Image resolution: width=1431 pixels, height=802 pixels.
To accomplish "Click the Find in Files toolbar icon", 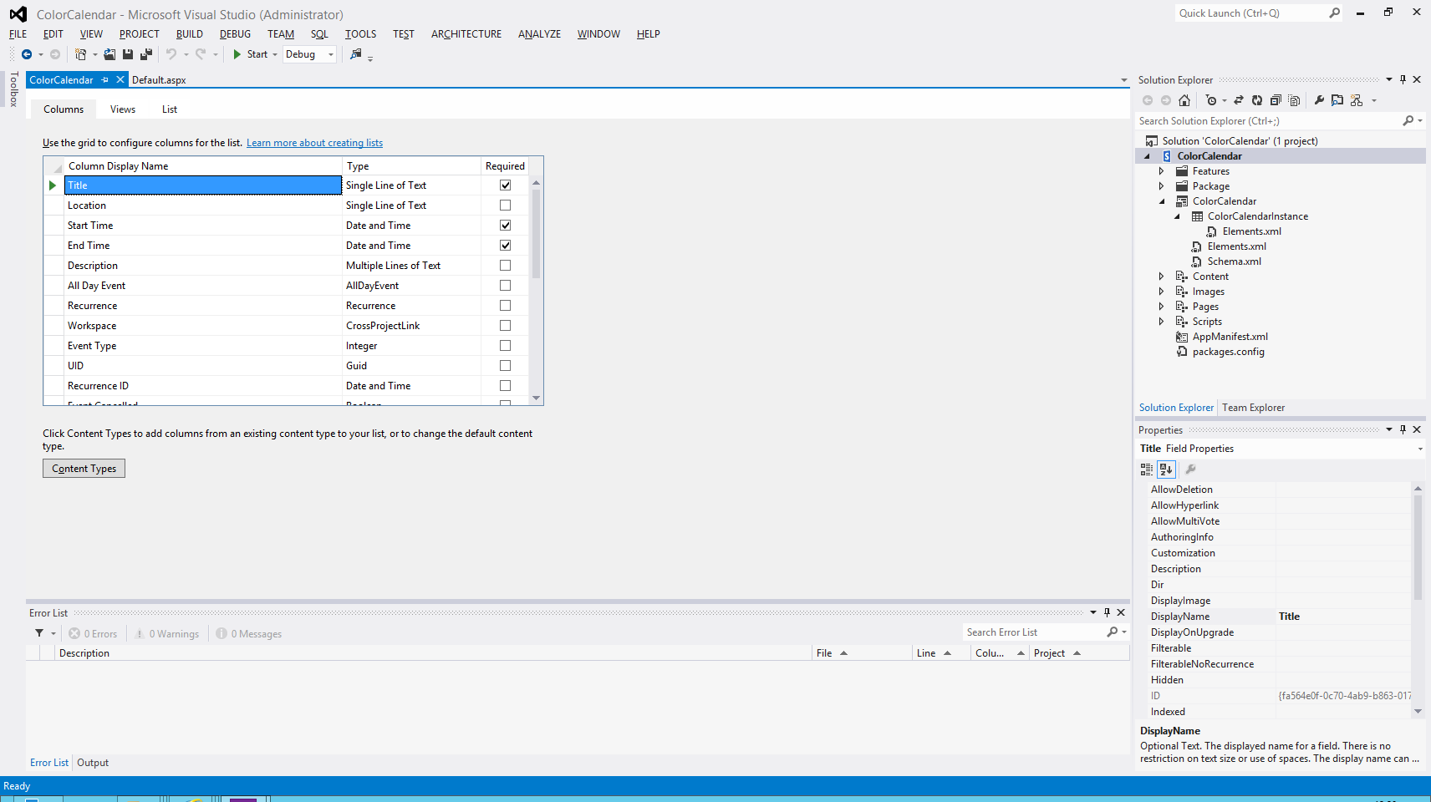I will (x=356, y=54).
